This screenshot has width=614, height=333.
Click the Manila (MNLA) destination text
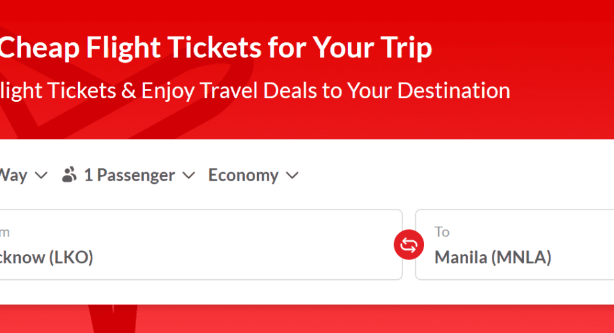coord(492,257)
